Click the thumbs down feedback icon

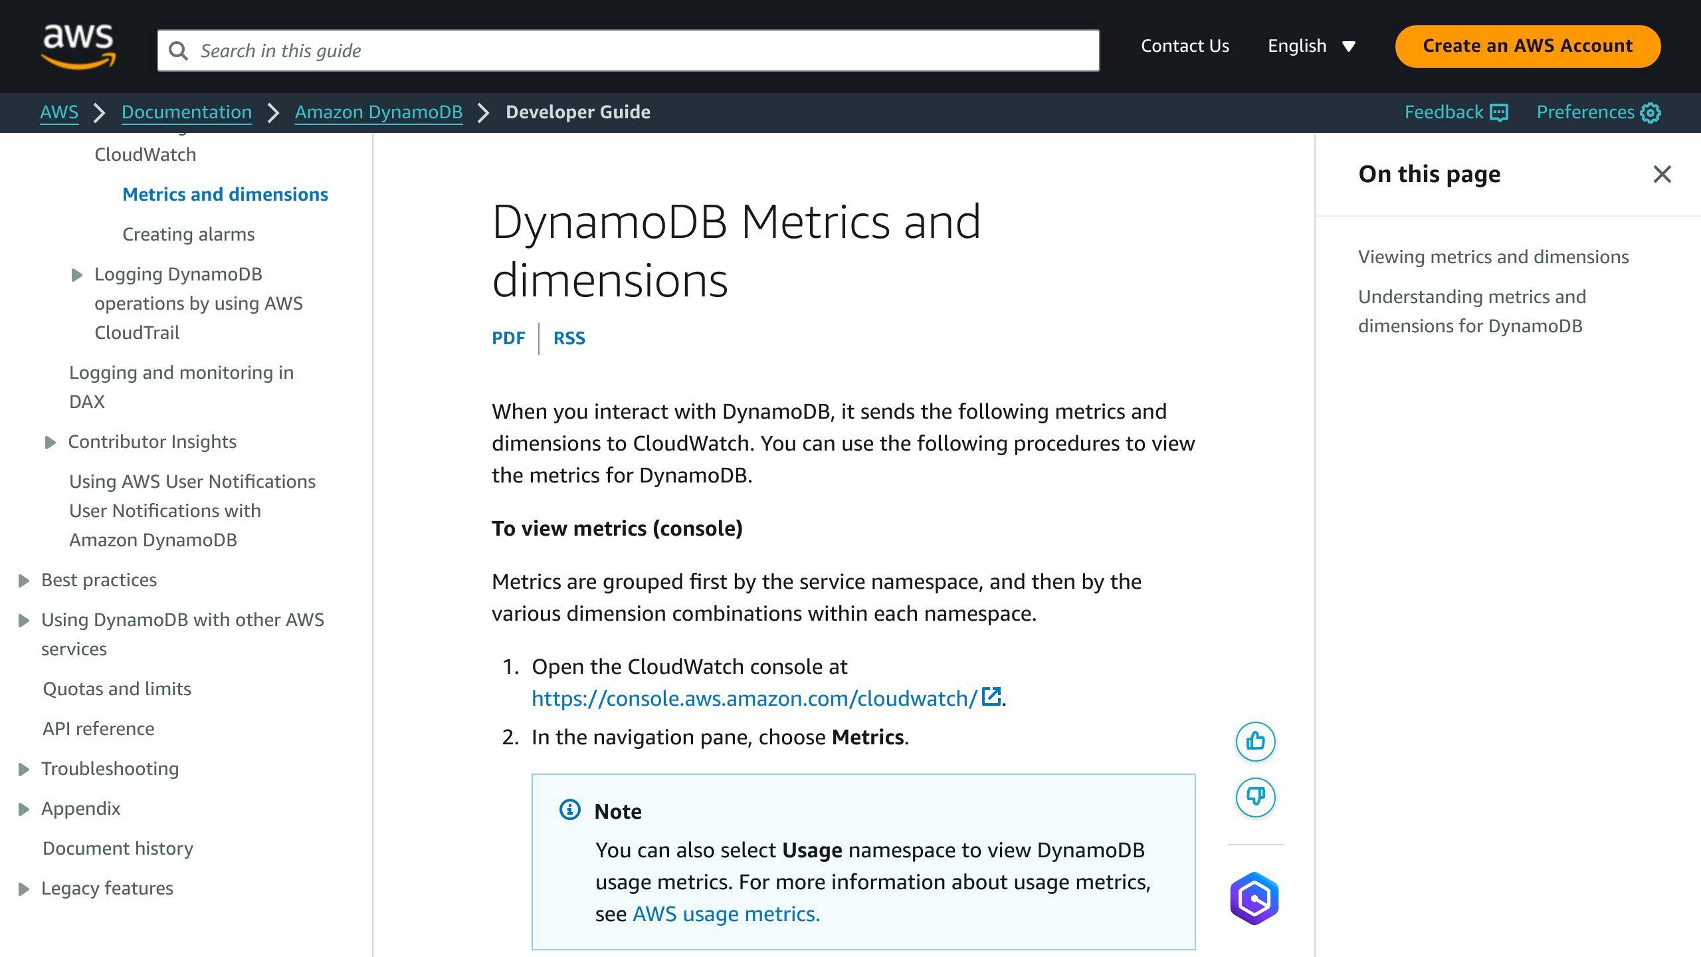(1255, 797)
